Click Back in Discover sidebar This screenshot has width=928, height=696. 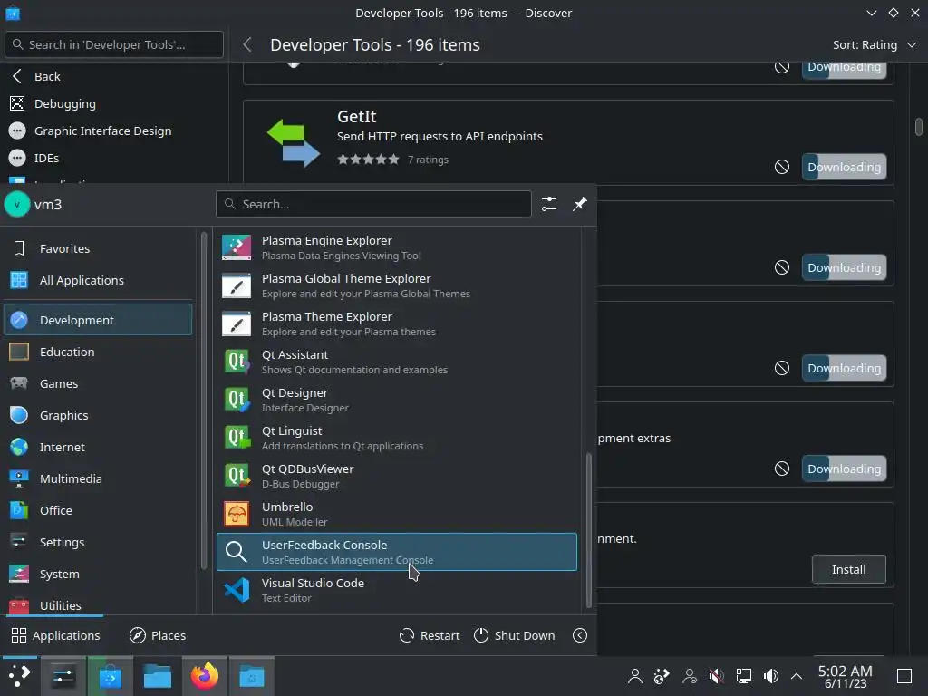[114, 76]
